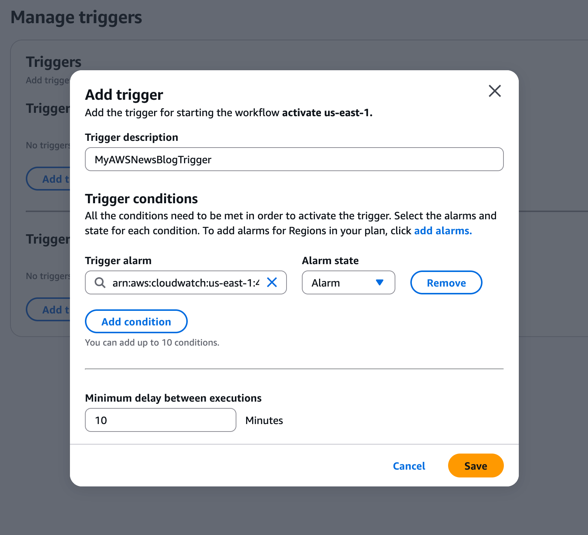Add another trigger condition

pyautogui.click(x=136, y=321)
